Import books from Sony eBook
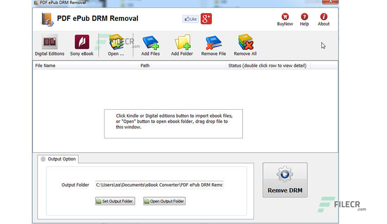The image size is (387, 224). [81, 45]
